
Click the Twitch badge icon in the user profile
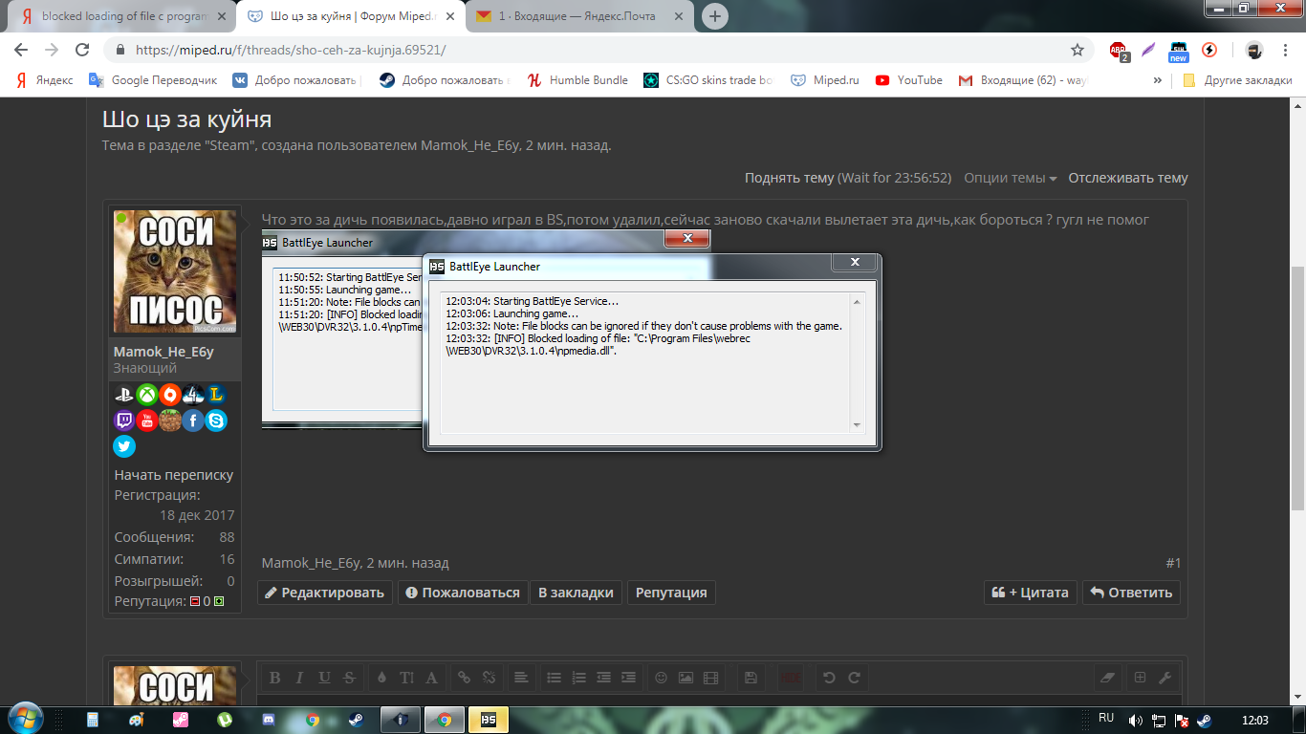pyautogui.click(x=124, y=420)
